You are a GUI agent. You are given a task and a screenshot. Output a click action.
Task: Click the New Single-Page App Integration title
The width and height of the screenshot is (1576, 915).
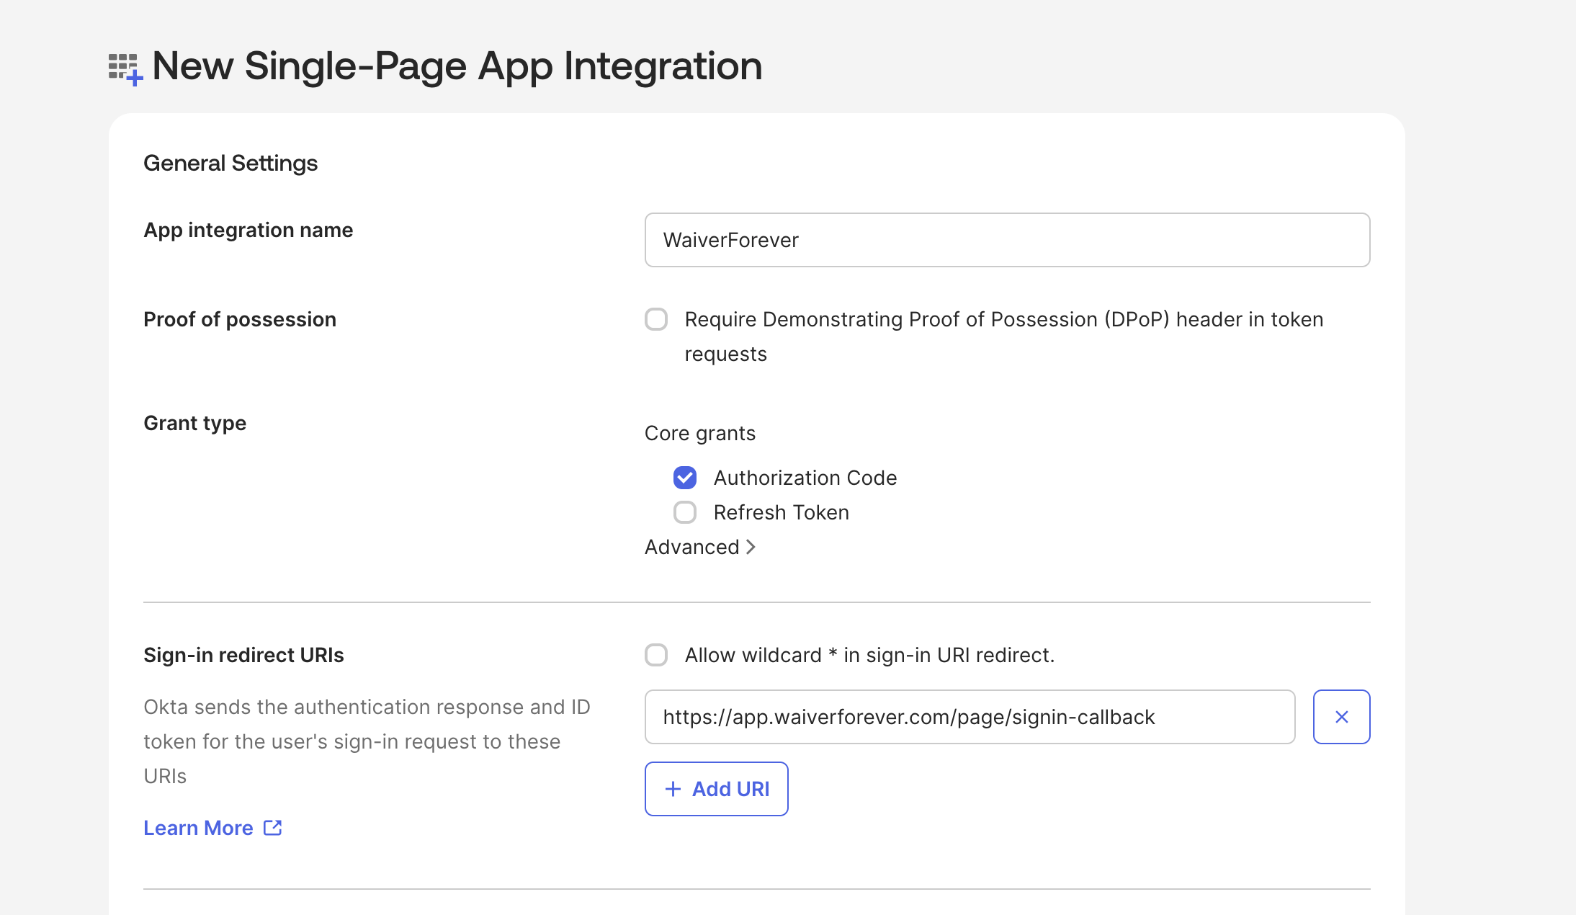[457, 66]
